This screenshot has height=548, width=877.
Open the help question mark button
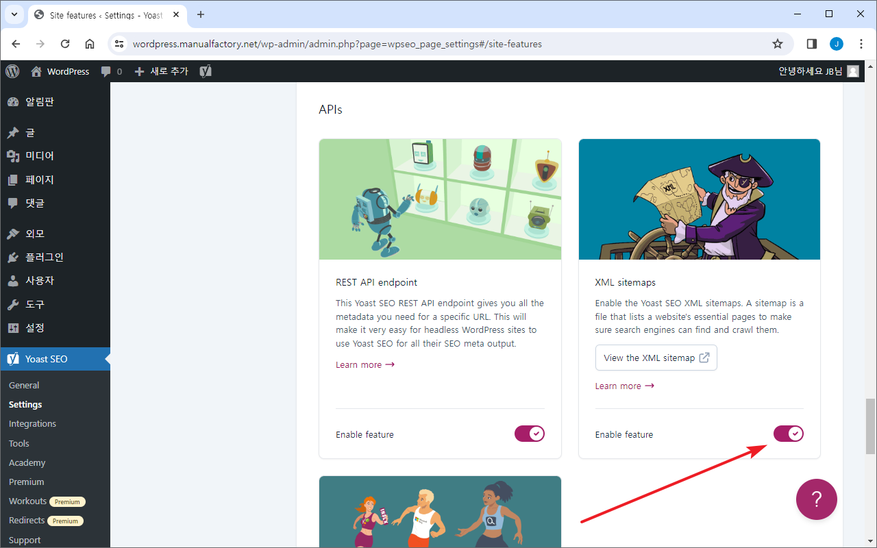pyautogui.click(x=817, y=499)
